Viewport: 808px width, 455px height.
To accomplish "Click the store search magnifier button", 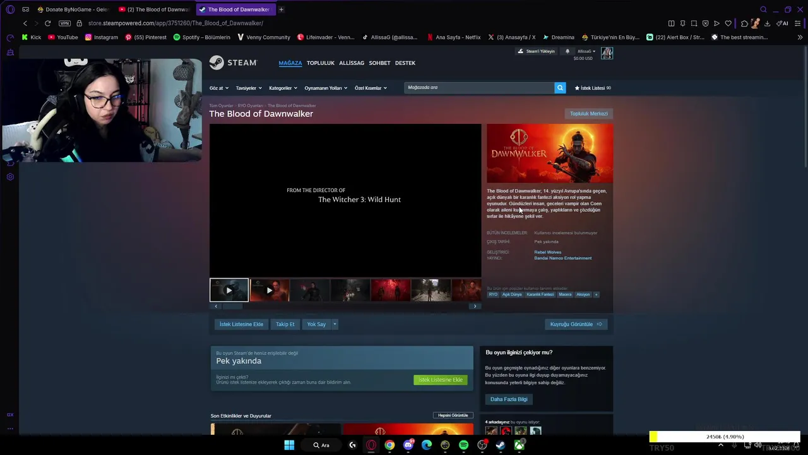I will pyautogui.click(x=560, y=88).
